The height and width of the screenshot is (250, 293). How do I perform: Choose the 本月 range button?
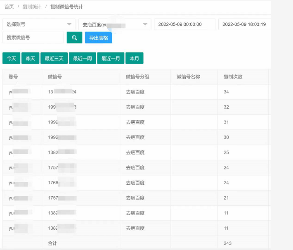click(x=135, y=59)
